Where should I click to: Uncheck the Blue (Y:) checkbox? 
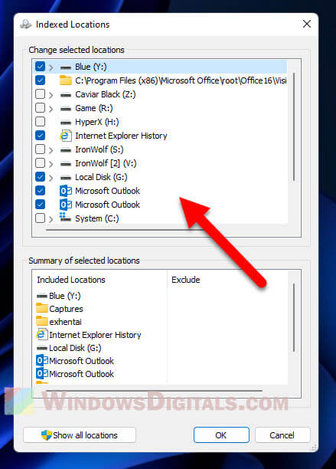tap(40, 67)
